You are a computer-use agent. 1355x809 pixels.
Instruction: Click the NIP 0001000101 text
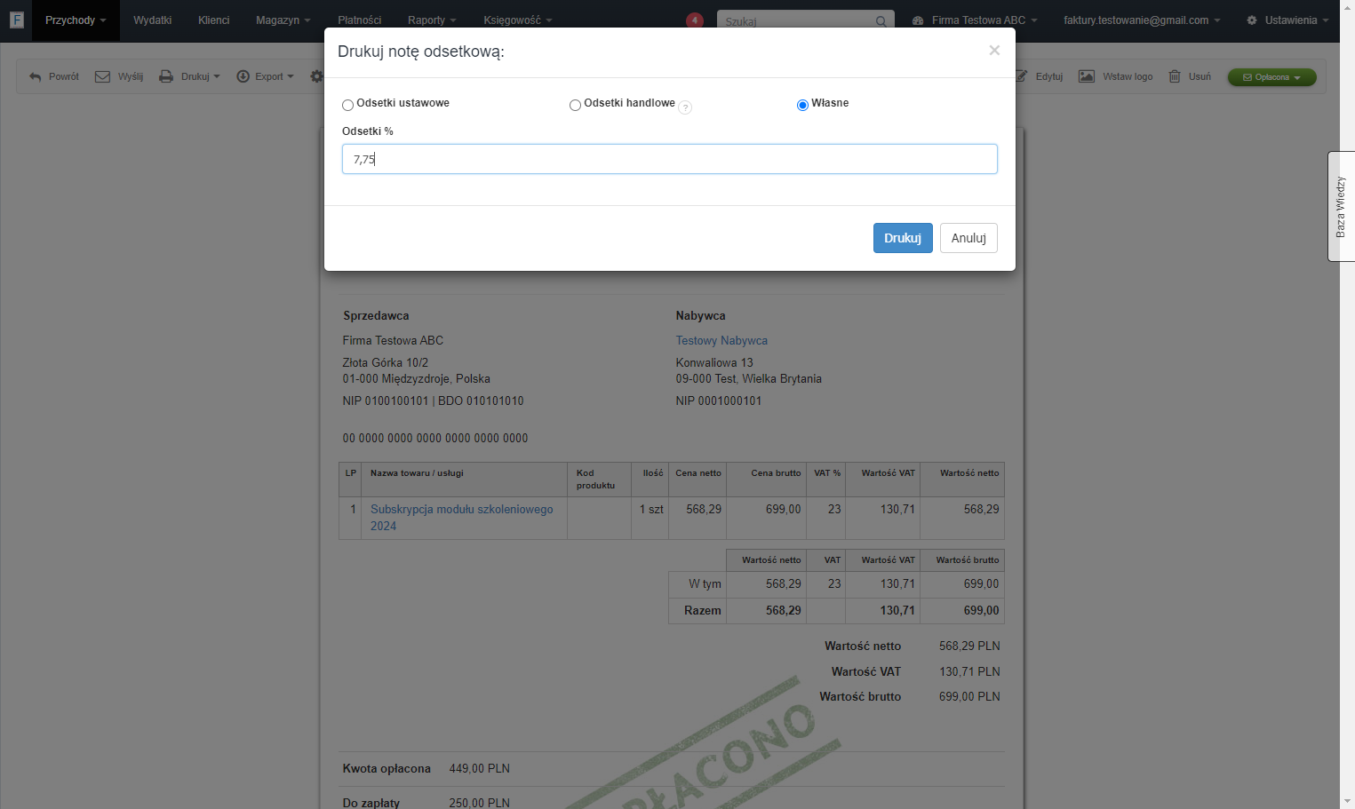[719, 401]
